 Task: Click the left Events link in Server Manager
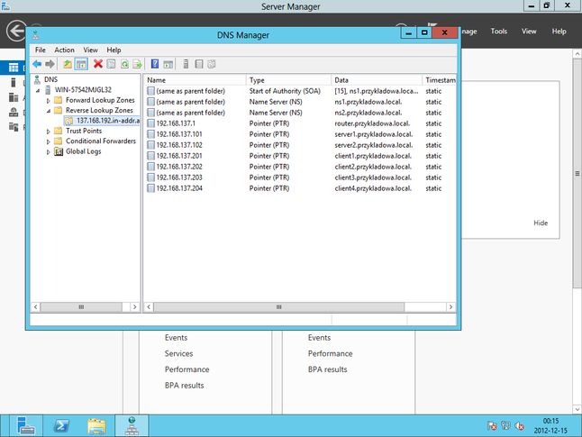coord(176,338)
